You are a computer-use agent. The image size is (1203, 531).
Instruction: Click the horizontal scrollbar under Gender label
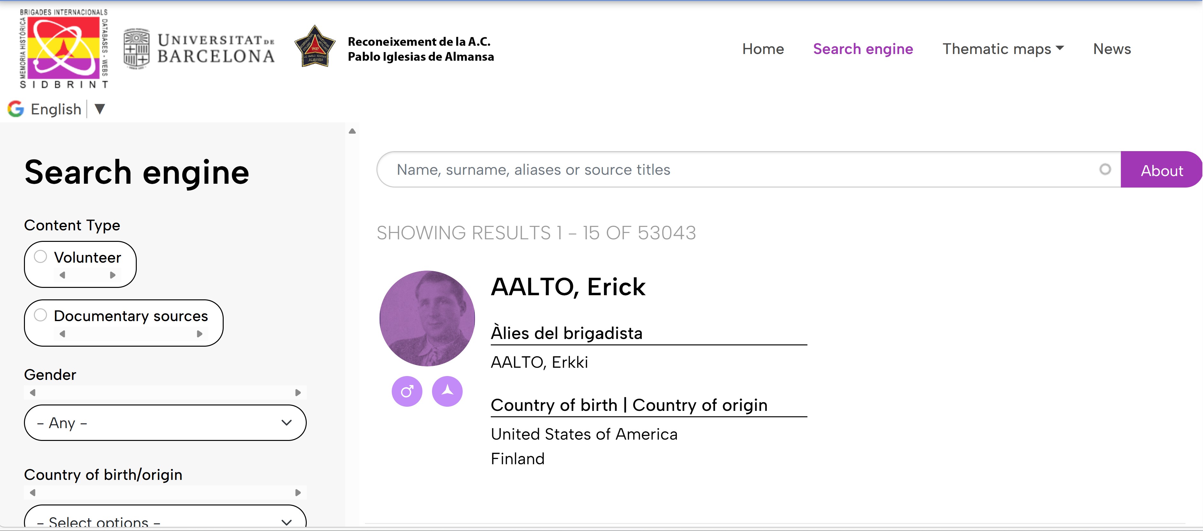165,393
